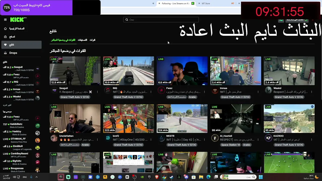Click INQ's channel avatar under its stream card
This screenshot has height=181, width=322.
click(108, 90)
